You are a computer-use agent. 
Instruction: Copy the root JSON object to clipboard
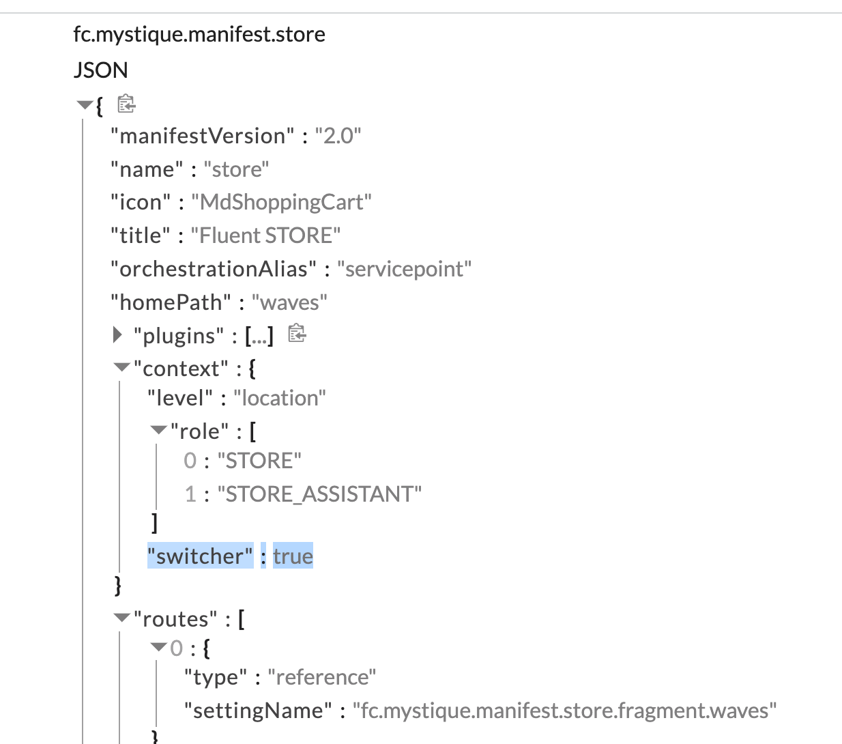pyautogui.click(x=126, y=104)
